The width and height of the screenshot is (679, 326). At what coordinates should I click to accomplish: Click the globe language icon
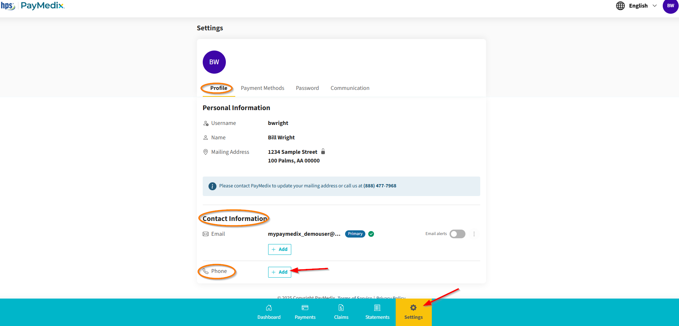click(620, 6)
